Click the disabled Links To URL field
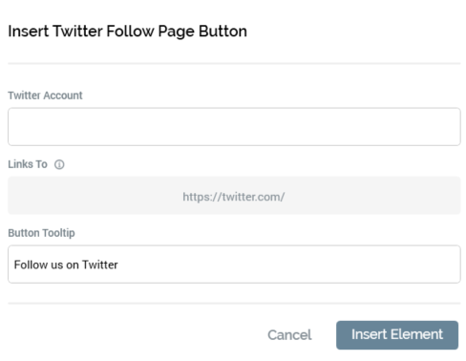466x361 pixels. 234,196
